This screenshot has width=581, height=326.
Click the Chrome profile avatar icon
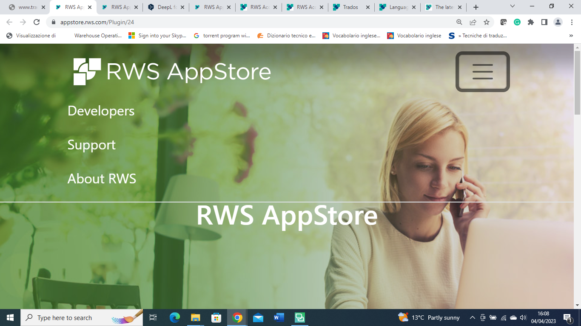[558, 22]
